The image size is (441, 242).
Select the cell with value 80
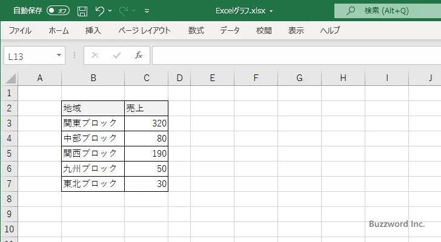click(x=146, y=139)
